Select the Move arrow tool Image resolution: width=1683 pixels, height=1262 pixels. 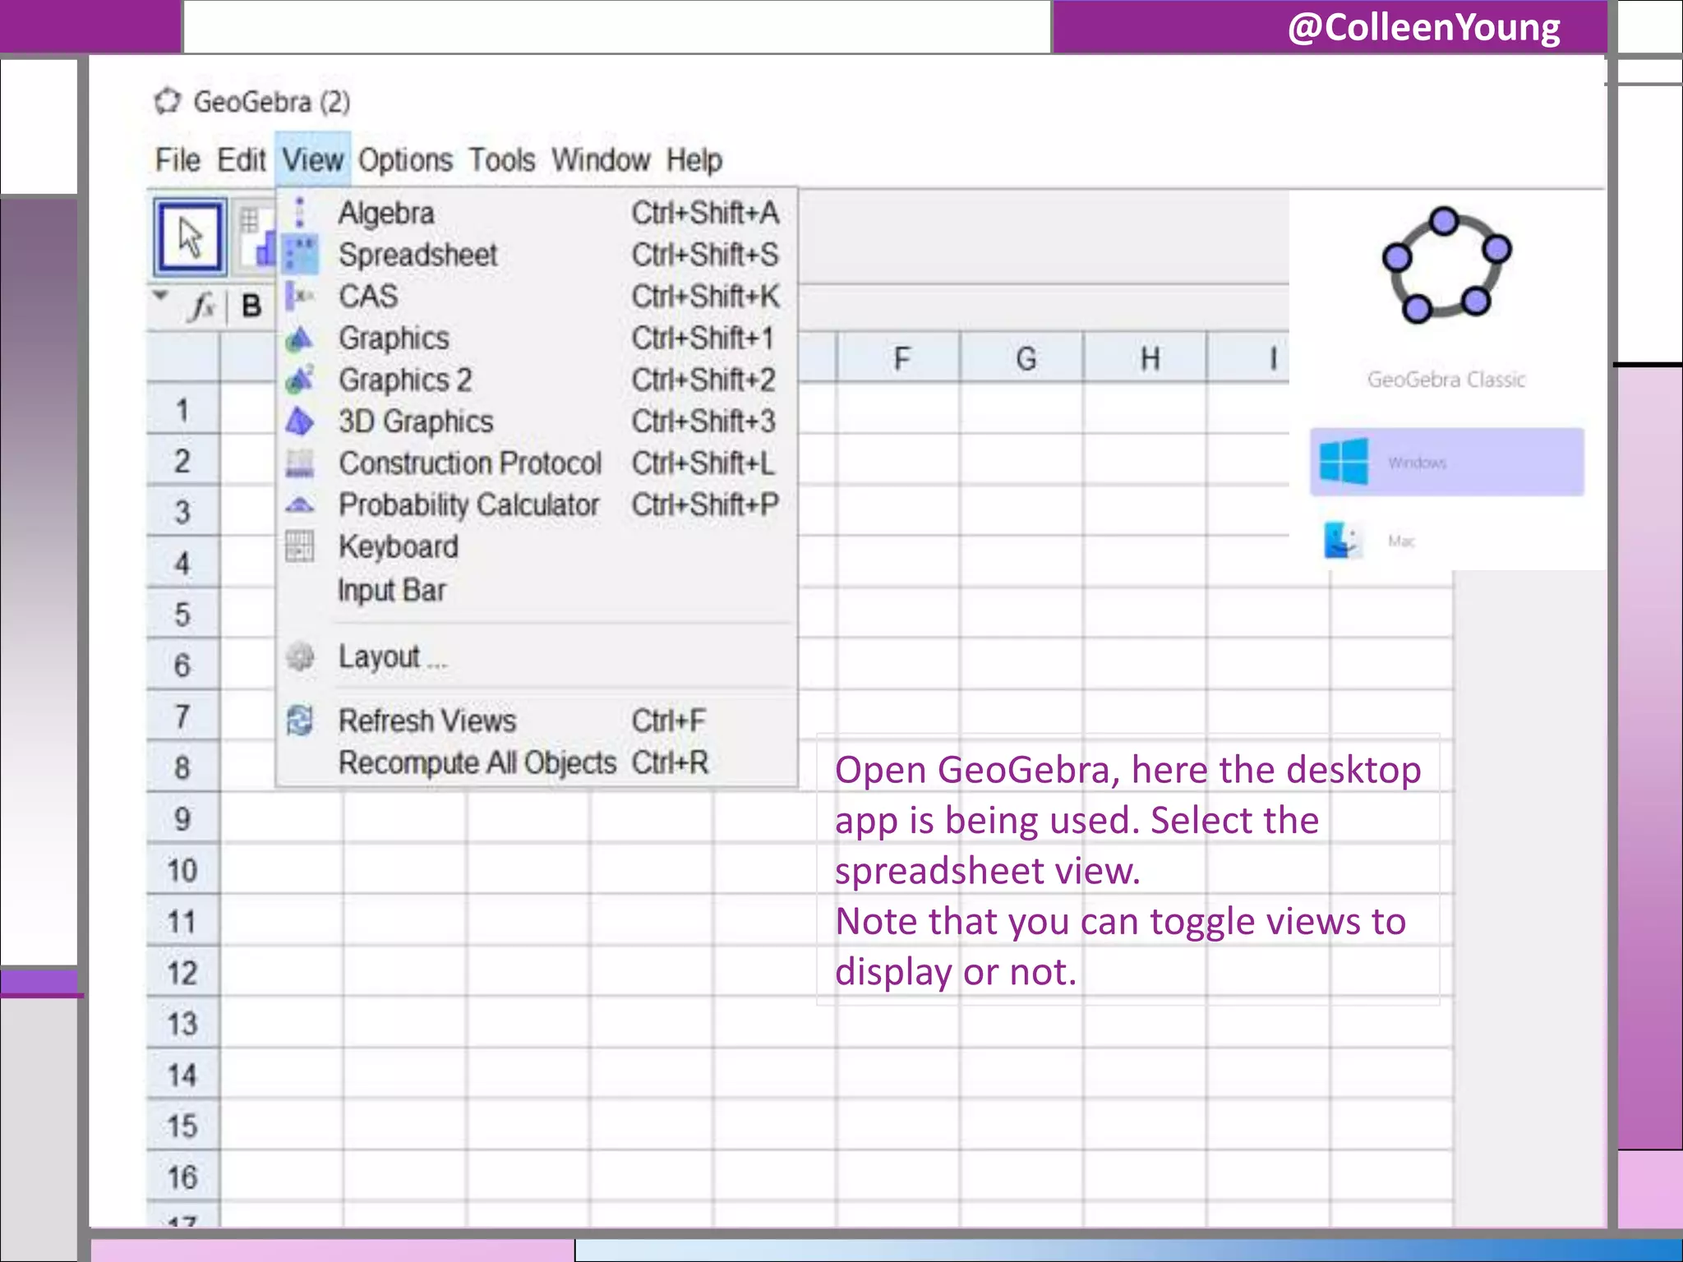pos(190,237)
